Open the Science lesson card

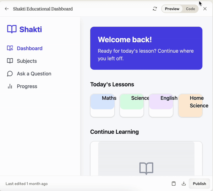pos(132,105)
